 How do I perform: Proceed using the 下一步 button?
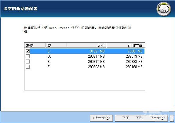click(141, 118)
